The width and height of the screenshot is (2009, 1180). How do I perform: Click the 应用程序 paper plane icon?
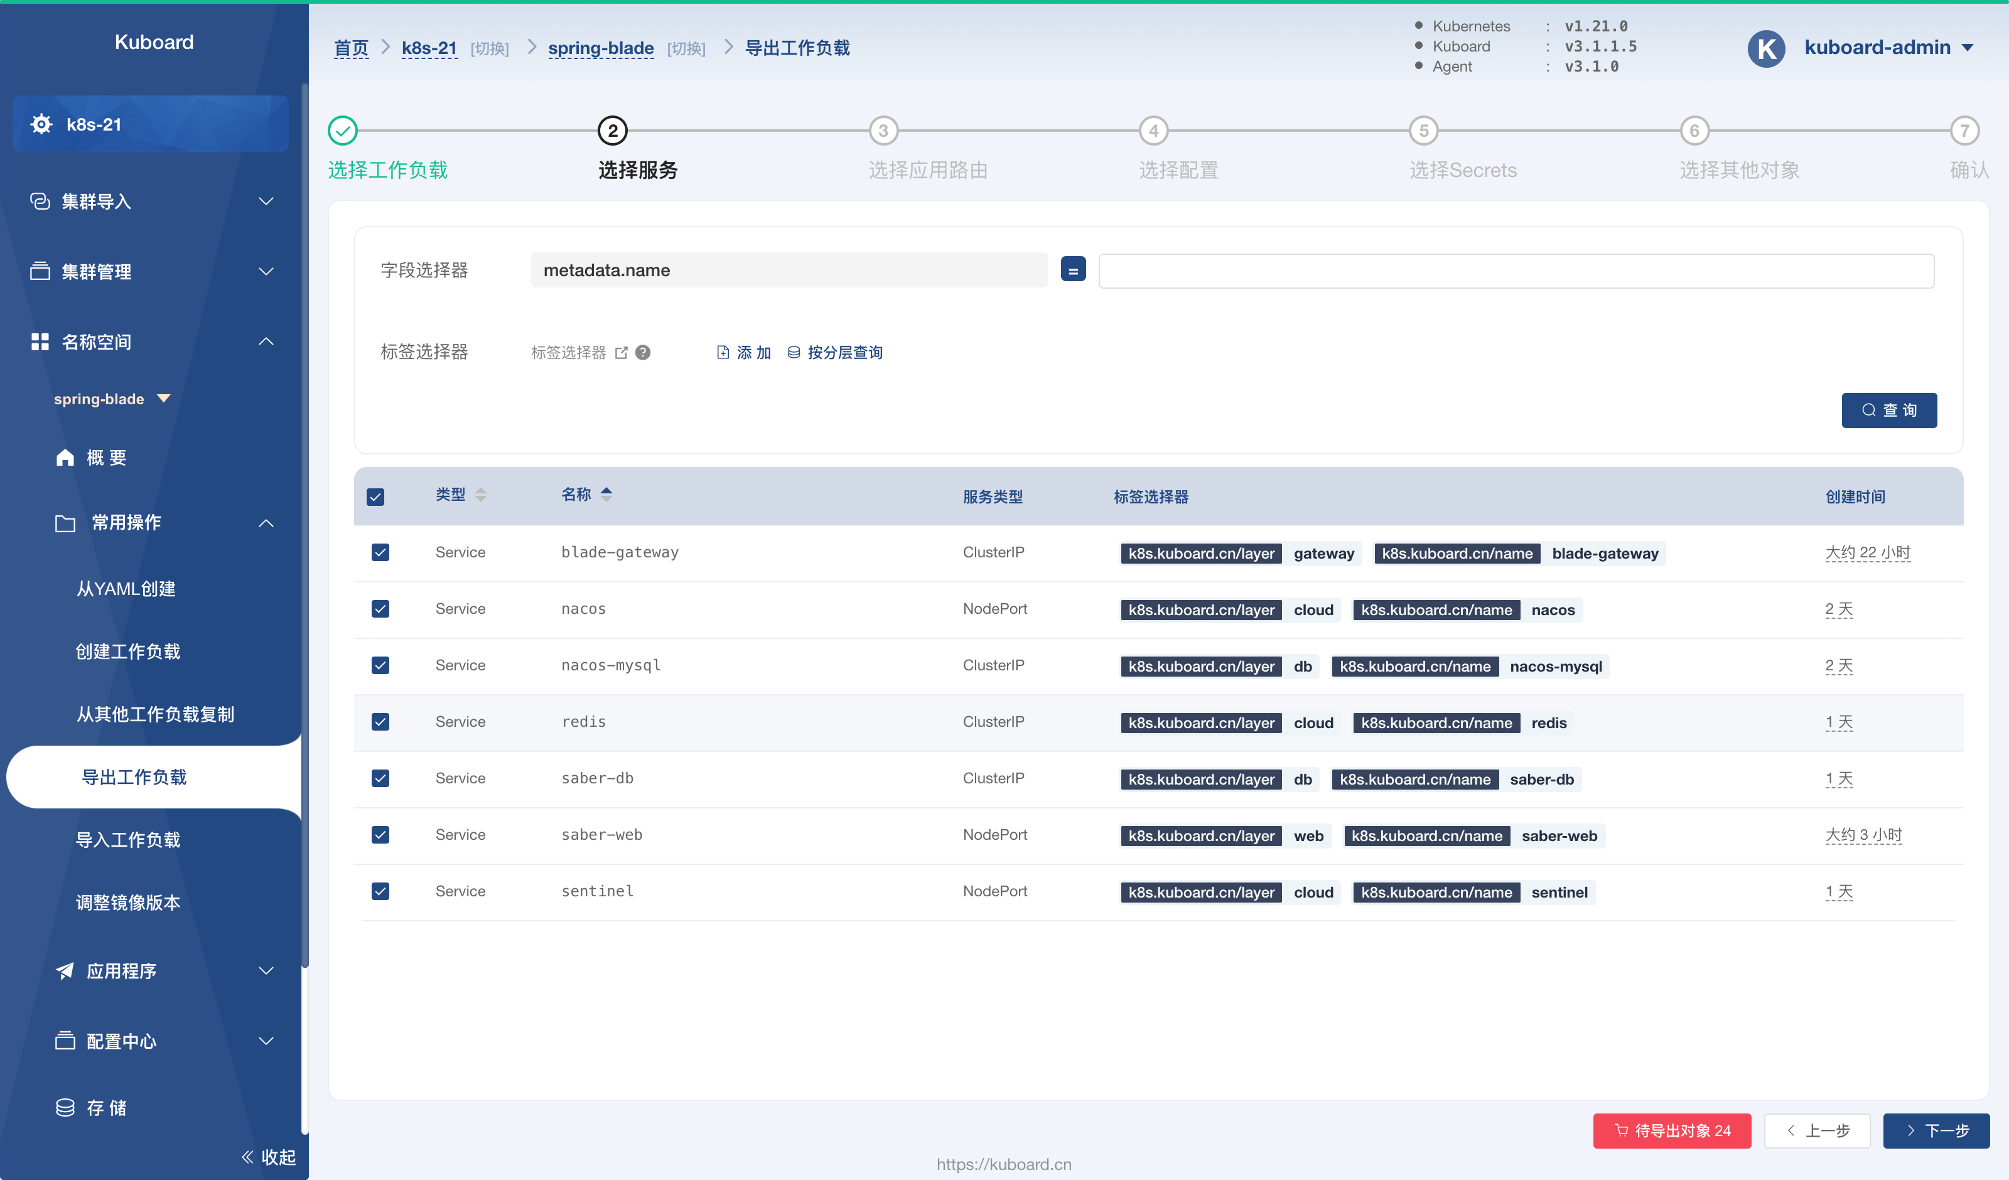tap(65, 971)
